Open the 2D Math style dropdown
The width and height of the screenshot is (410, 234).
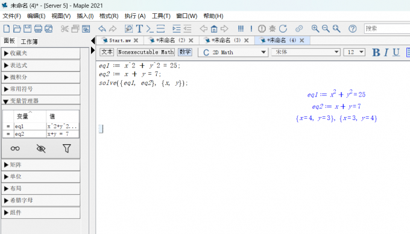[x=233, y=52]
